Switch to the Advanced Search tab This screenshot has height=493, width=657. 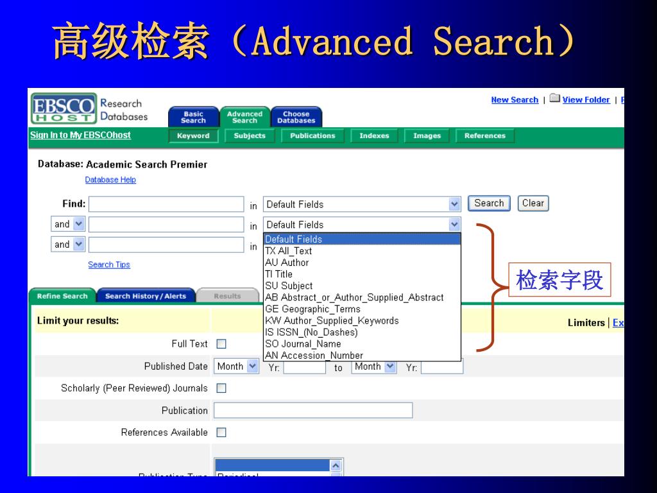(x=244, y=117)
